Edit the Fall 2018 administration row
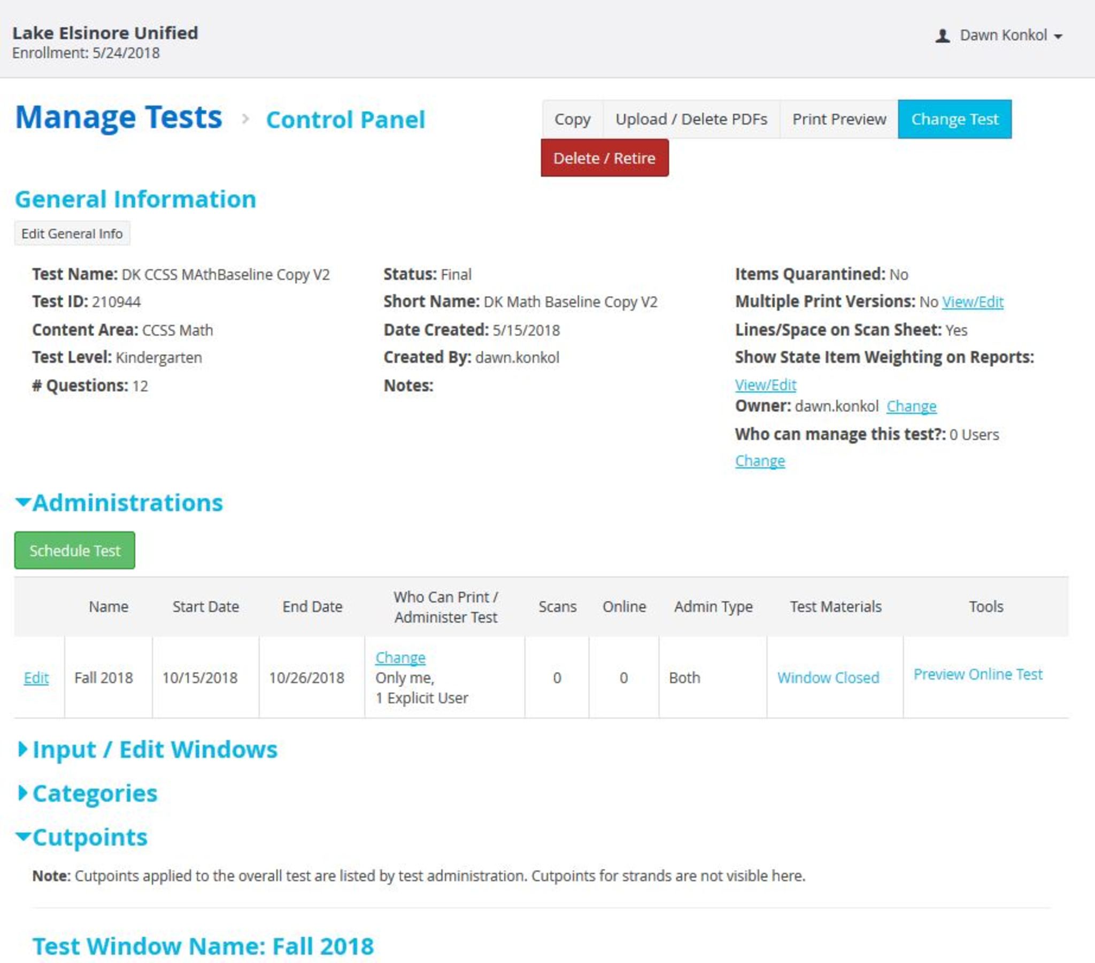 point(36,678)
